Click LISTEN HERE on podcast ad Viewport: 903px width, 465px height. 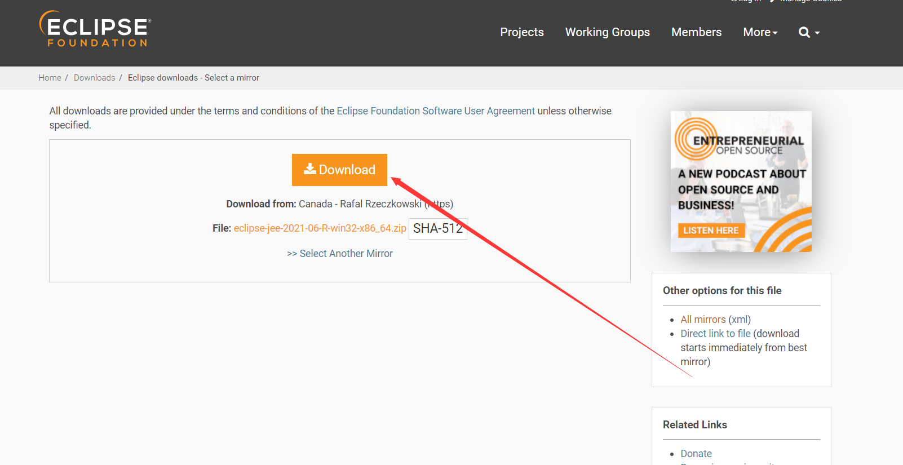coord(711,230)
